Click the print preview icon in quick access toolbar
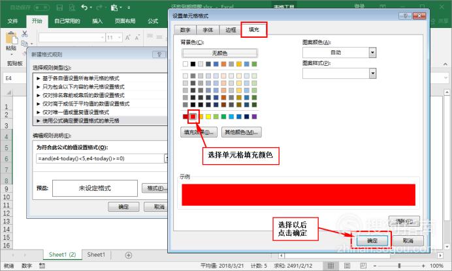 [72, 7]
